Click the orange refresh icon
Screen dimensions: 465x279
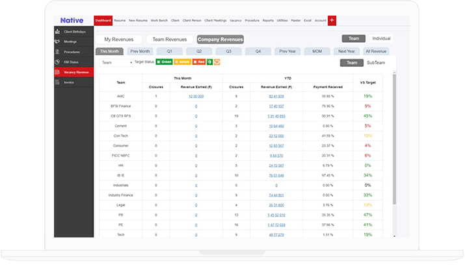(217, 62)
